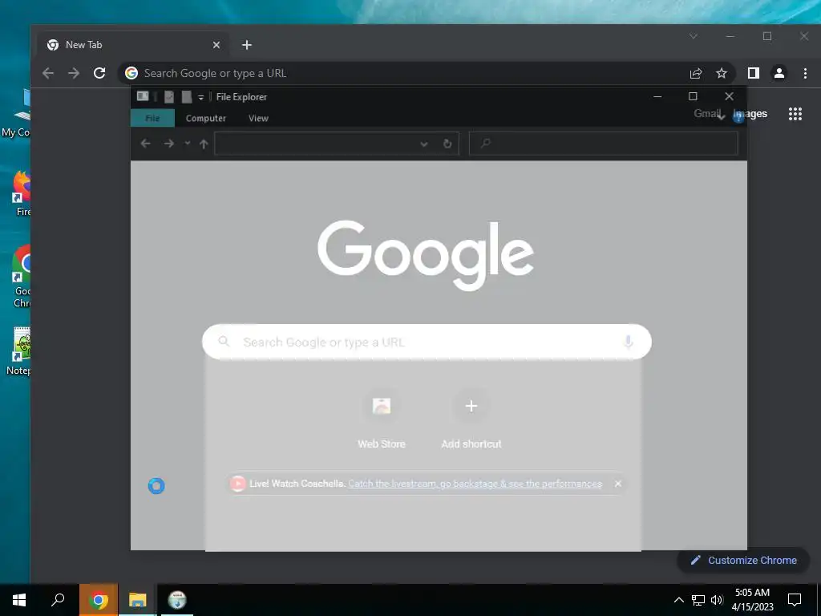Show hidden system tray icons
The height and width of the screenshot is (616, 821).
coord(678,600)
